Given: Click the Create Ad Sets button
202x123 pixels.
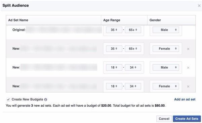Looking at the screenshot, I should (x=187, y=119).
